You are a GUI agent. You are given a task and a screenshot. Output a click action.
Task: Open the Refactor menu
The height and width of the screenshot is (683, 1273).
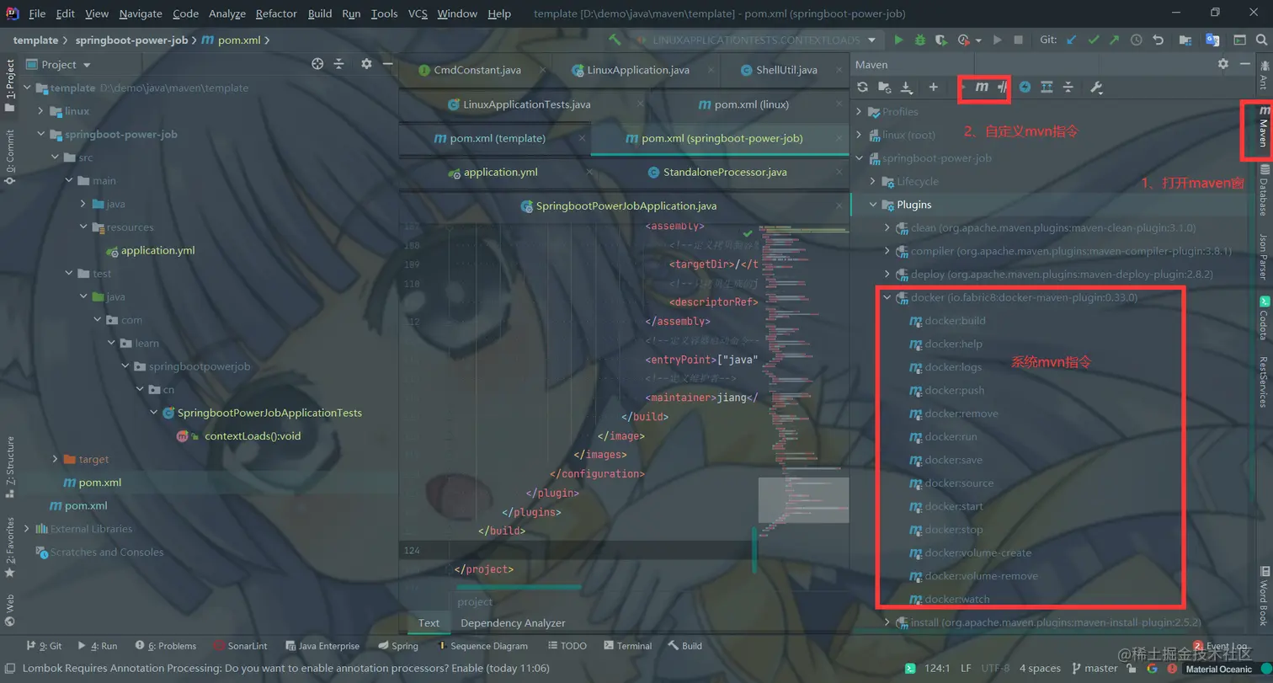[x=276, y=13]
